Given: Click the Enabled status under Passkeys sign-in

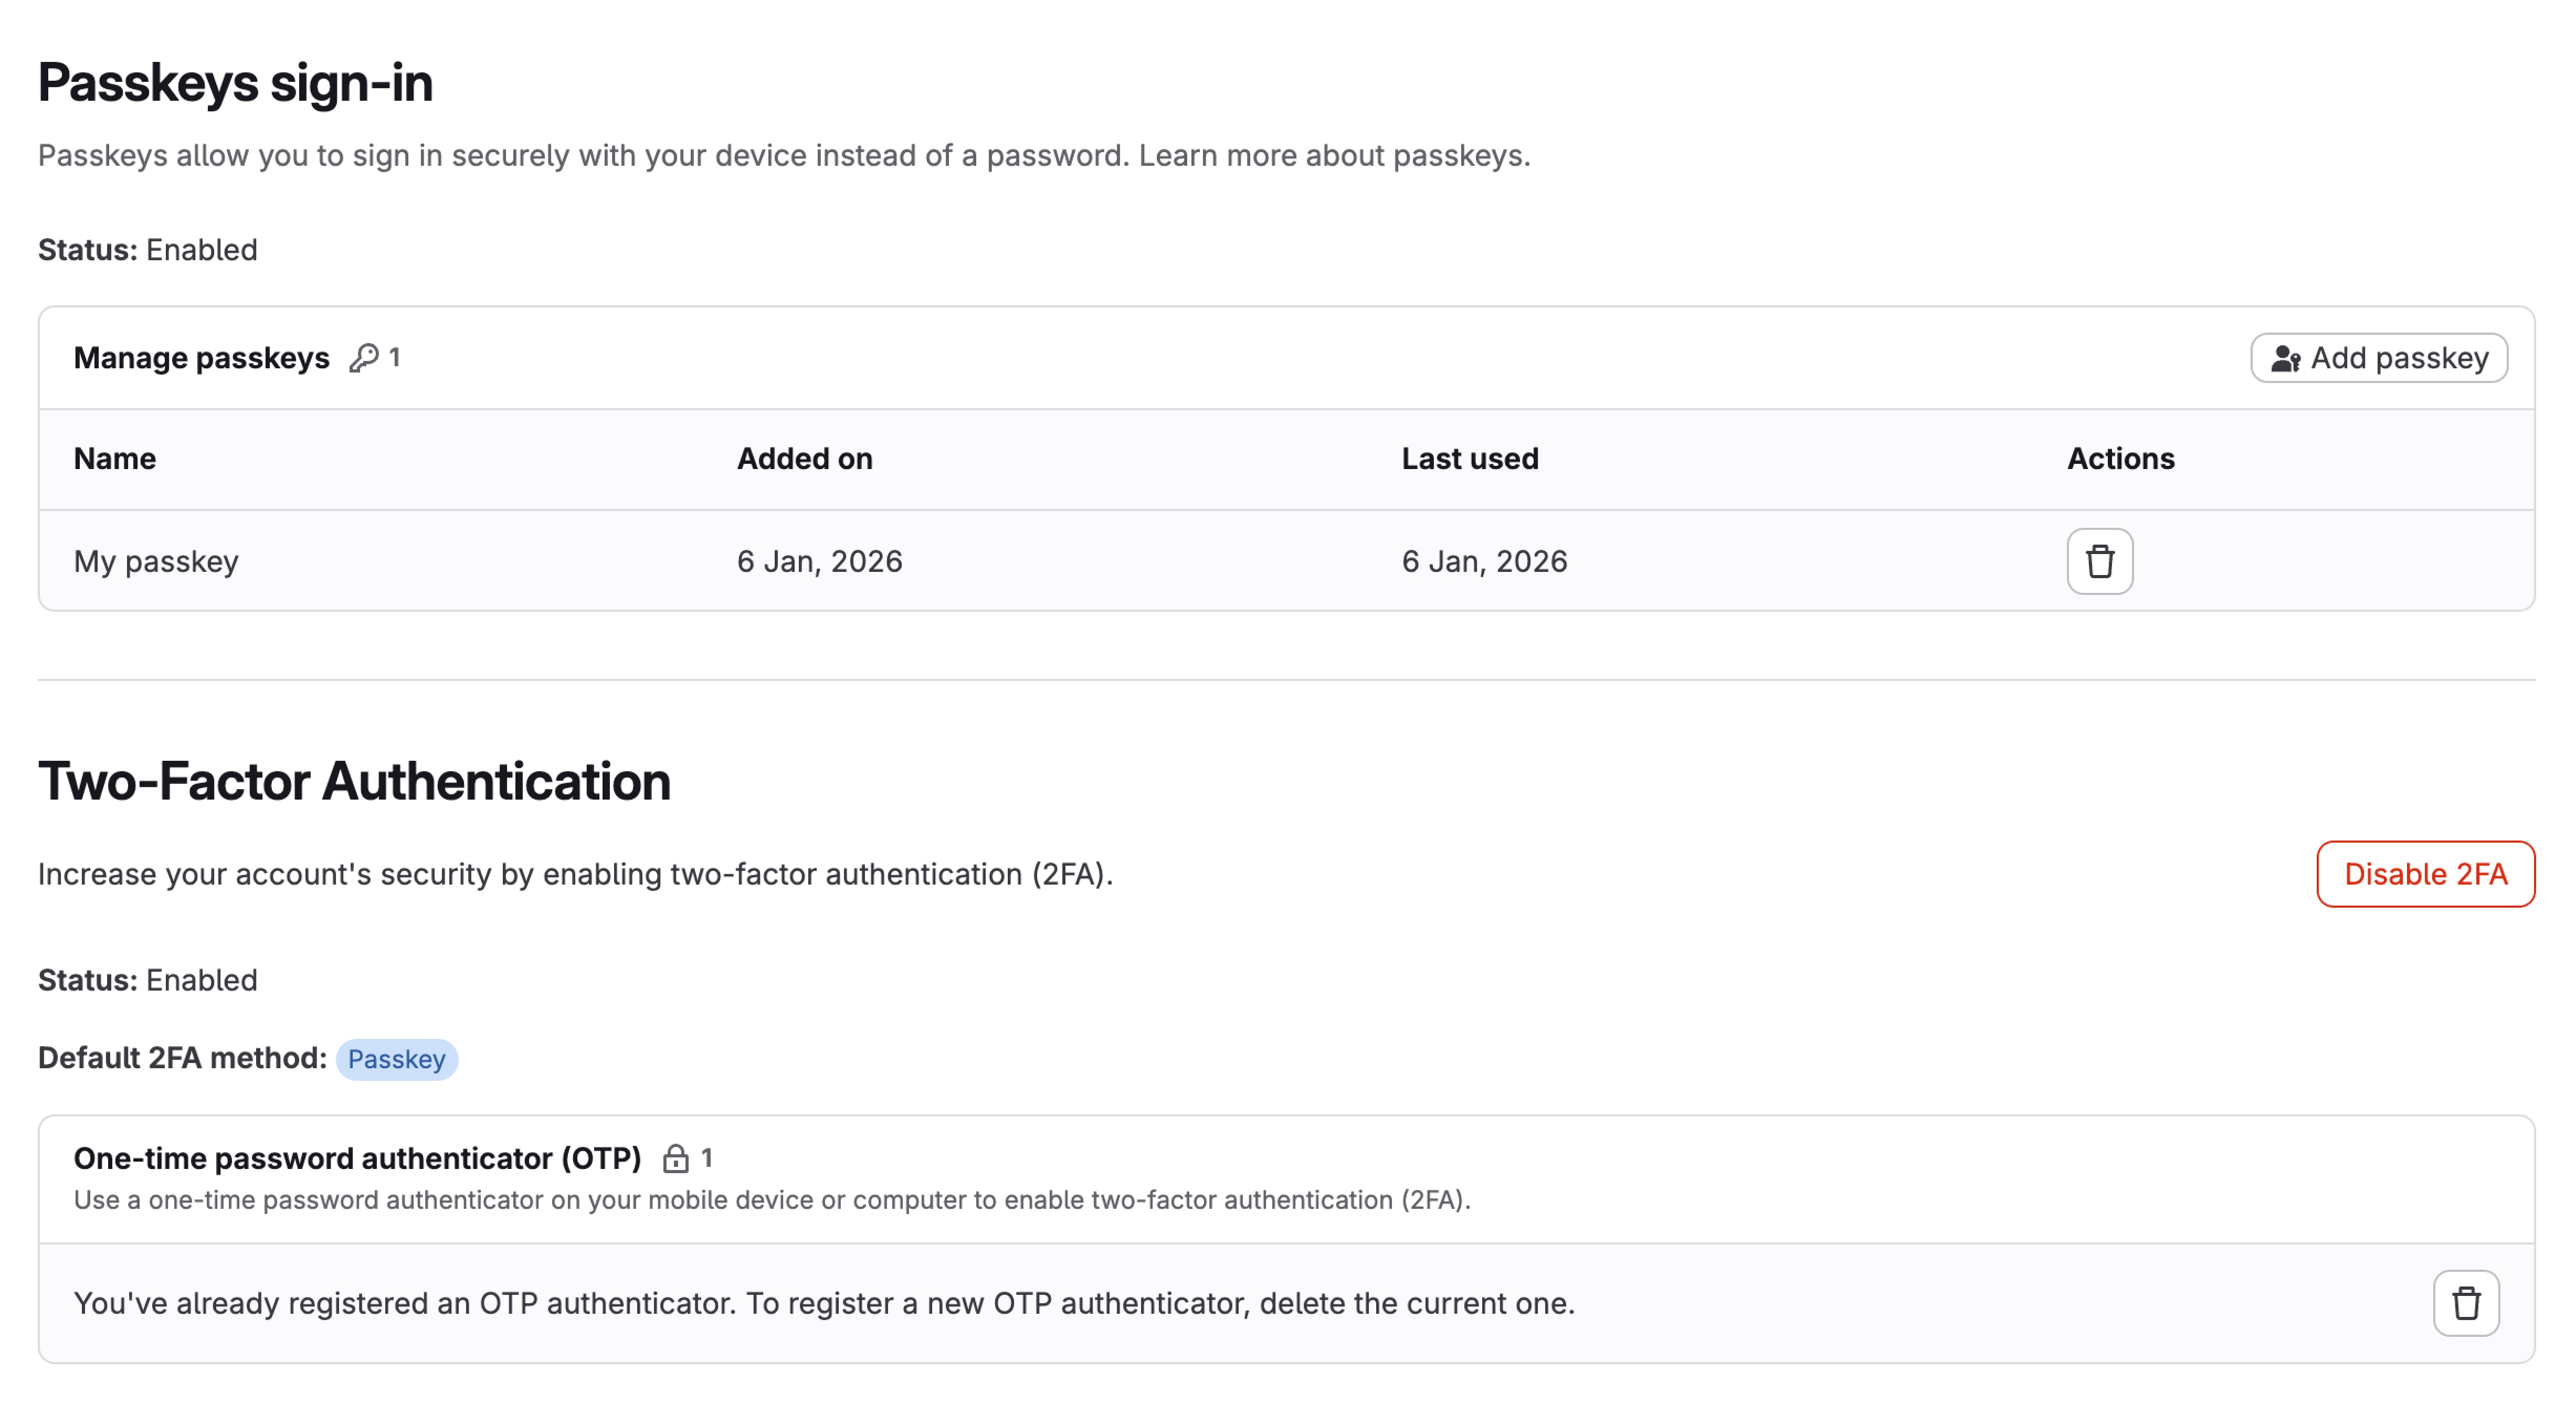Looking at the screenshot, I should coord(201,250).
